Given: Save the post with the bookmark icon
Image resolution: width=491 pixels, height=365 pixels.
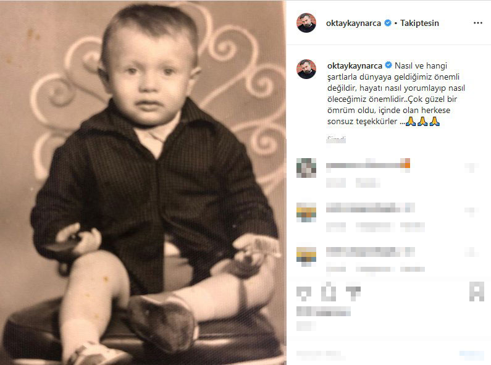Looking at the screenshot, I should pyautogui.click(x=476, y=291).
